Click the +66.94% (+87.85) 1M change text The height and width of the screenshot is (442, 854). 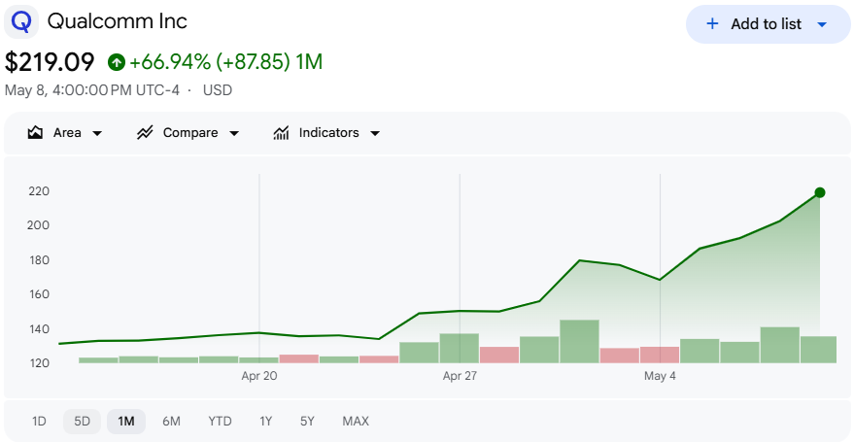coord(226,62)
